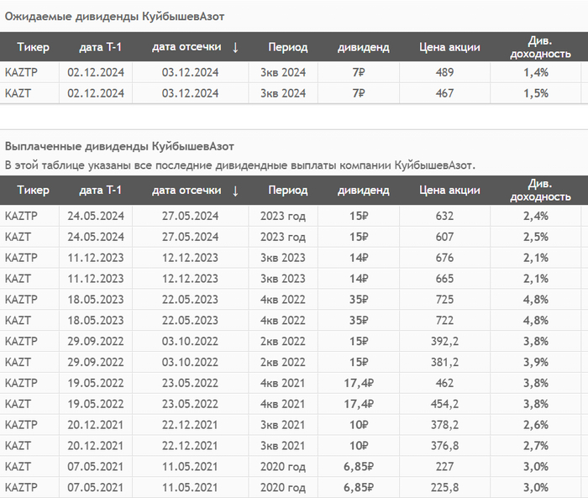
Task: Click period '3кв 2021' in KAZTP row
Action: [283, 425]
